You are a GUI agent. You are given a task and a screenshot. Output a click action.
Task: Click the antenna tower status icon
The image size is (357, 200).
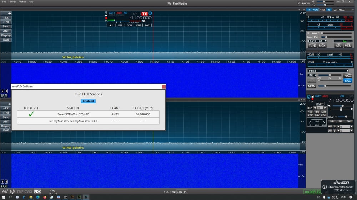[12, 191]
